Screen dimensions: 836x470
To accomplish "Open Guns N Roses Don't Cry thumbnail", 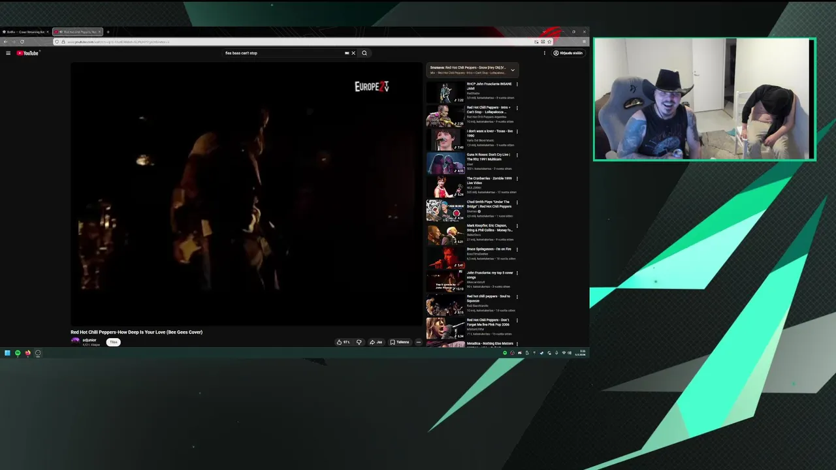I will pos(445,163).
